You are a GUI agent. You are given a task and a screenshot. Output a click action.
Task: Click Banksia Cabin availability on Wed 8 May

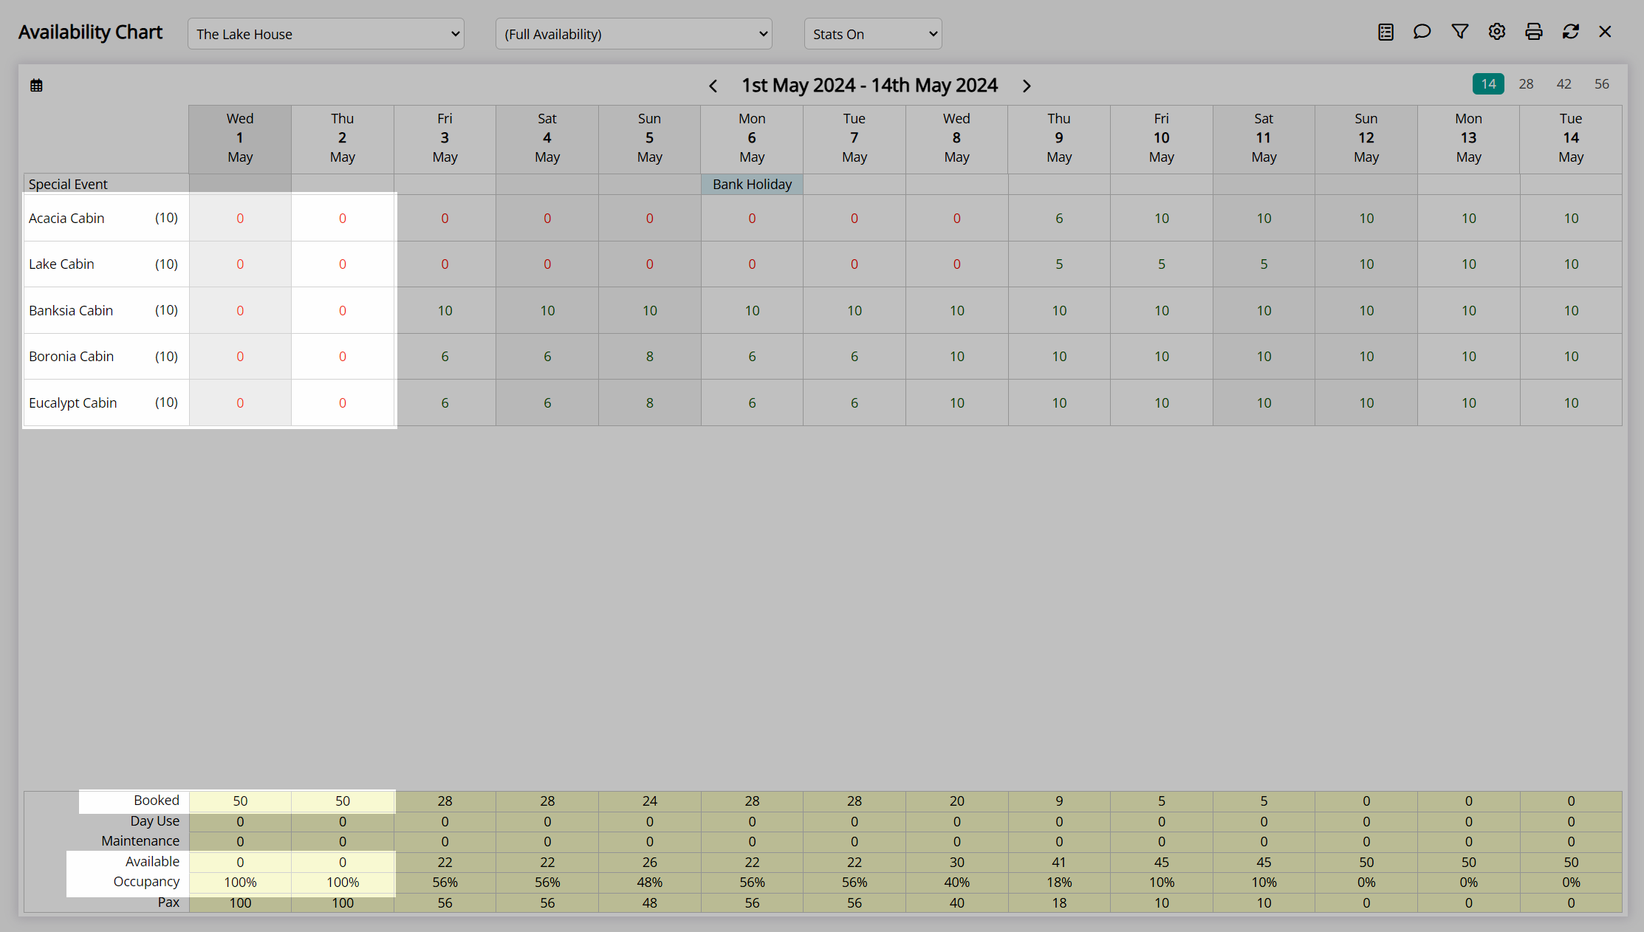coord(956,310)
